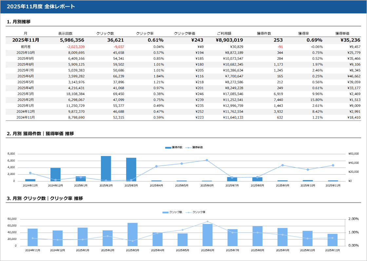This screenshot has width=367, height=261.
Task: Select the 前月差 row label
Action: [x=26, y=47]
